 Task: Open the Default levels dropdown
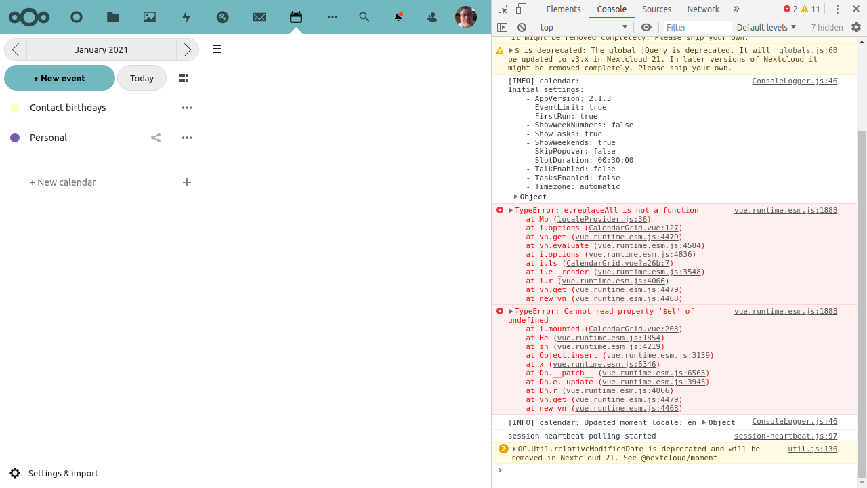pyautogui.click(x=766, y=27)
